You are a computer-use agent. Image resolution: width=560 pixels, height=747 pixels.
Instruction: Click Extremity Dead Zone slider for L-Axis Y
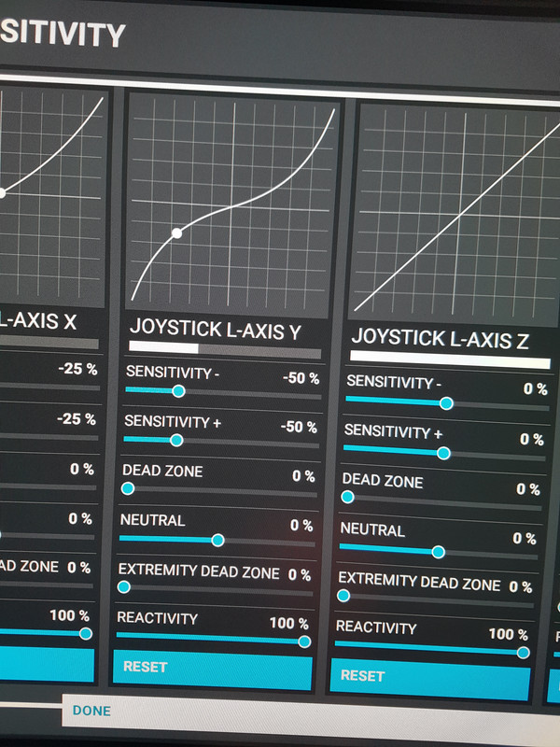[x=216, y=589]
